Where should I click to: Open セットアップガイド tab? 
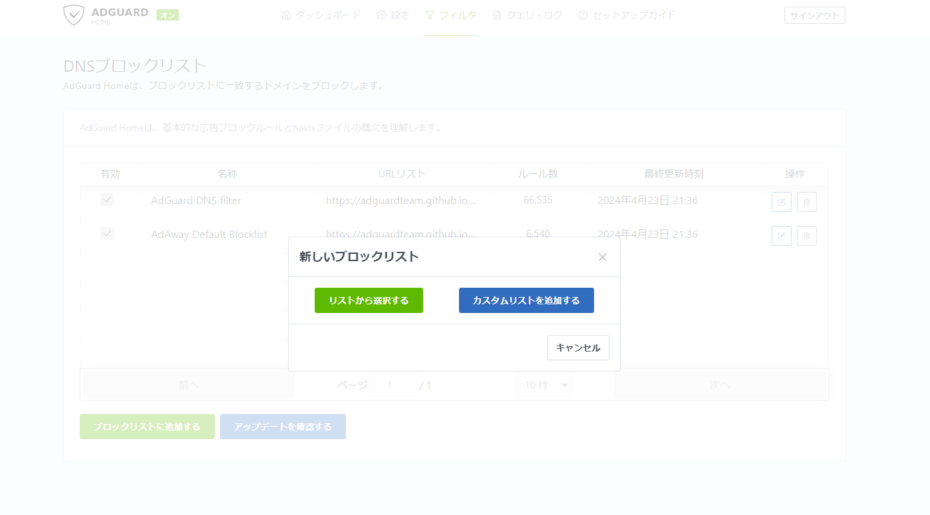(627, 15)
